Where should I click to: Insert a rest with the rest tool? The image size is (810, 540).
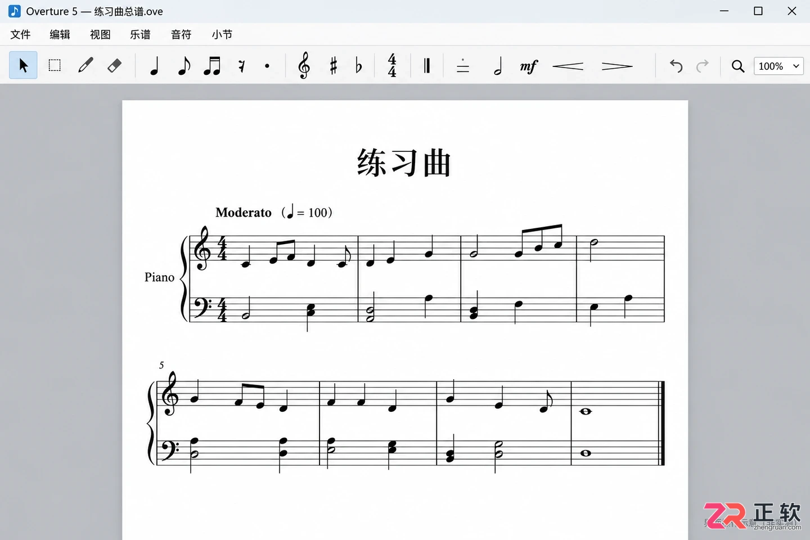[x=241, y=66]
